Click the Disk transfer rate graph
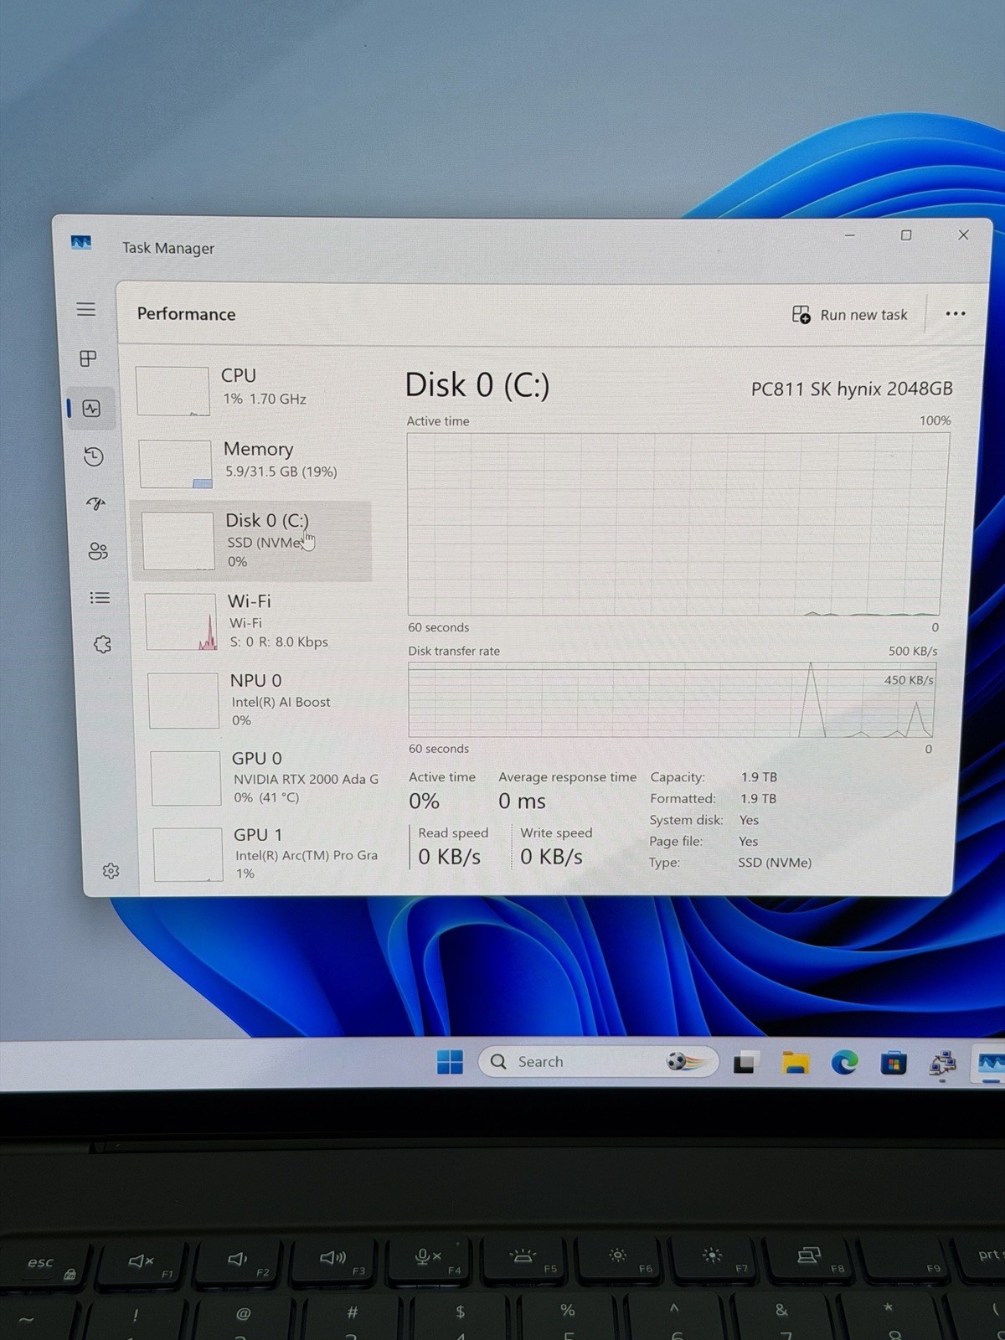 point(672,700)
